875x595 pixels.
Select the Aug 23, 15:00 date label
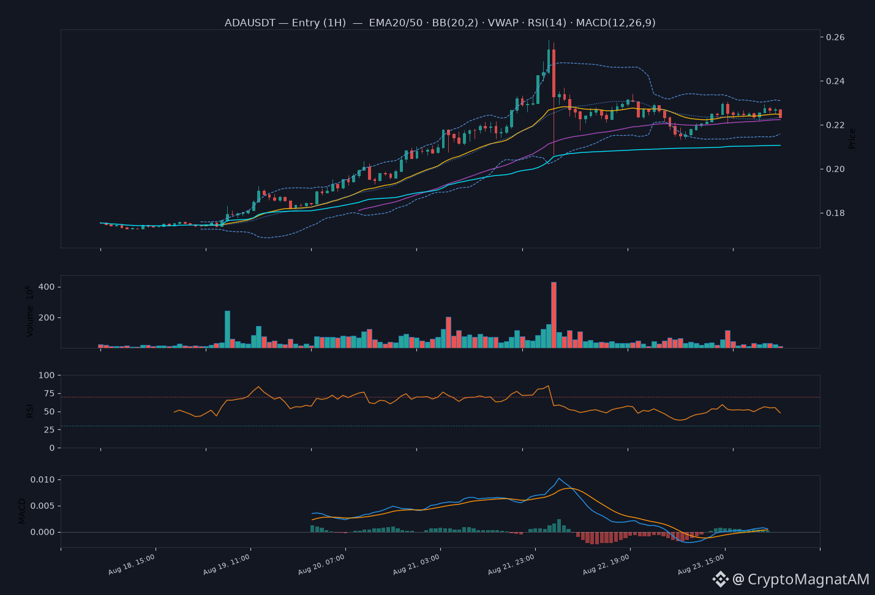click(x=701, y=564)
